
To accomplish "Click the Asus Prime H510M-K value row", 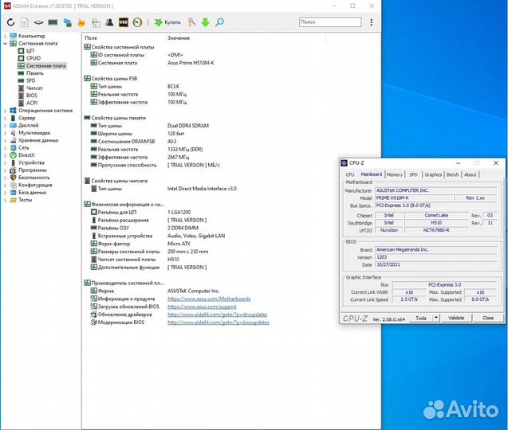I will (x=191, y=63).
